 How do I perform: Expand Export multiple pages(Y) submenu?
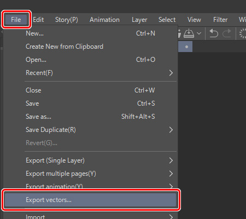91,174
